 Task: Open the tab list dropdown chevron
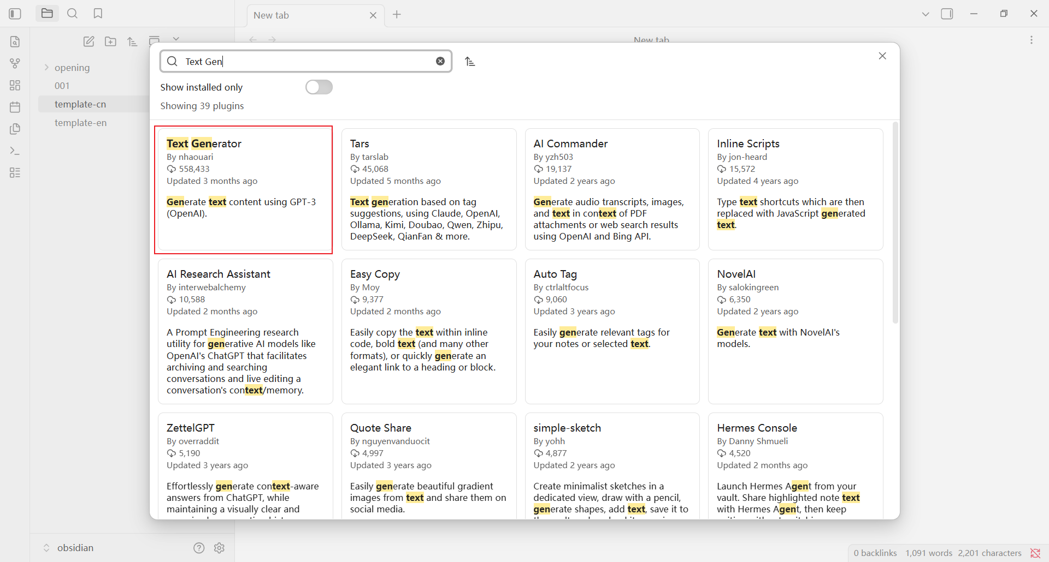[x=926, y=14]
